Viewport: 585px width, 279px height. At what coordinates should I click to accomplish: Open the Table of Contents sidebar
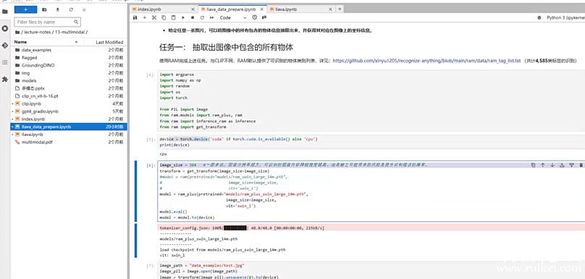coord(5,62)
